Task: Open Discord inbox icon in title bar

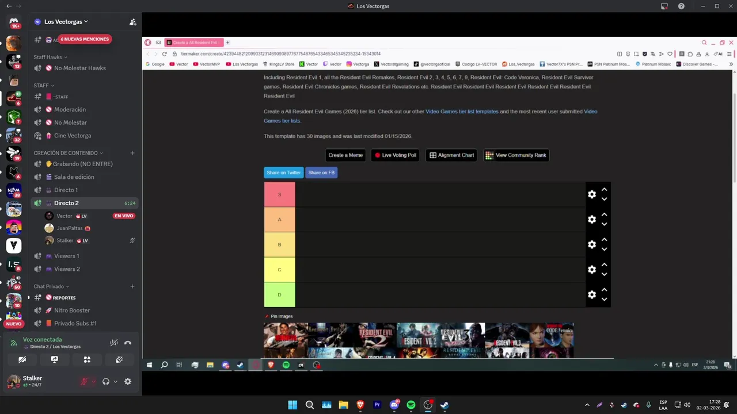Action: click(x=664, y=6)
